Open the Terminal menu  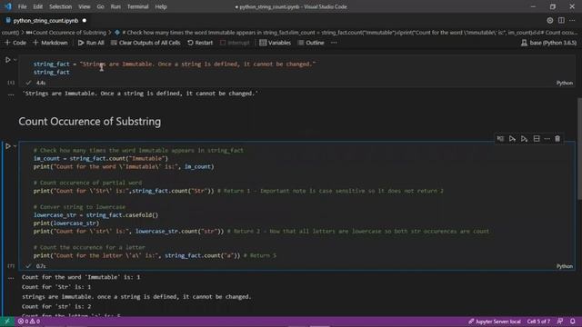137,6
